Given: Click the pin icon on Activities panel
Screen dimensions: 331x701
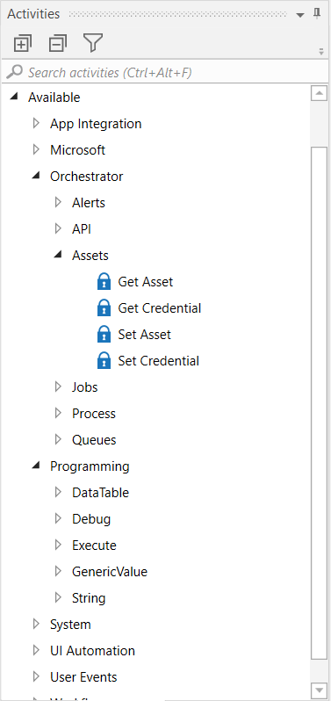Looking at the screenshot, I should coord(318,14).
